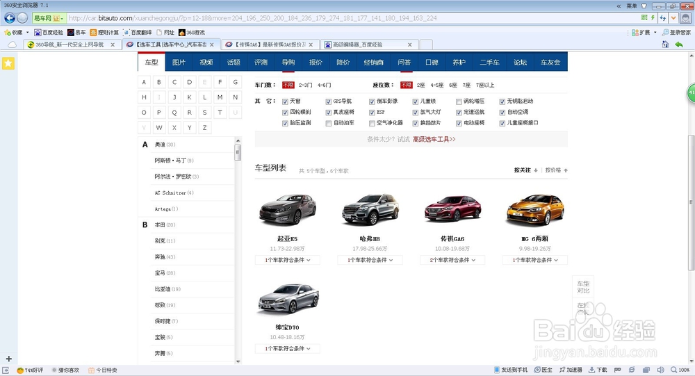Viewport: 695px width, 376px height.
Task: Filter brands by letter B
Action: [x=159, y=82]
